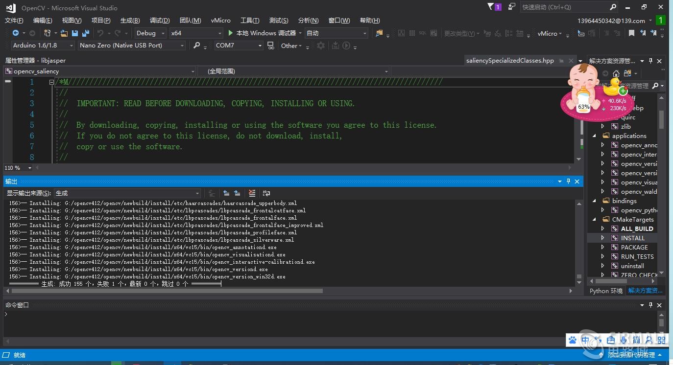Screen dimensions: 673x365
Task: Click the send feedback icon
Action: pos(512,7)
